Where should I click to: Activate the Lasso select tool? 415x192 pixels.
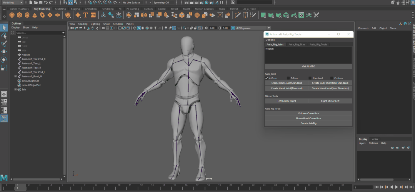coord(4,36)
